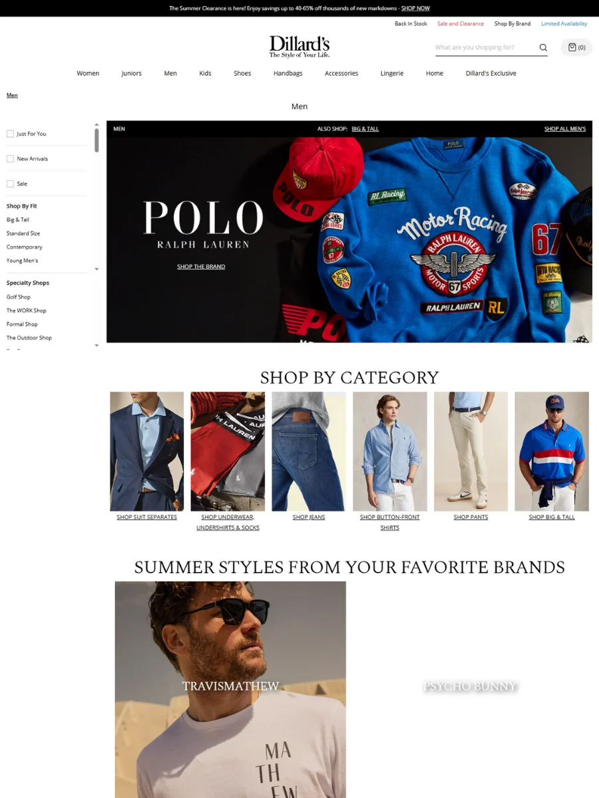Screen dimensions: 599x798
Task: Open the Shop Jeans category thumbnail
Action: point(309,452)
